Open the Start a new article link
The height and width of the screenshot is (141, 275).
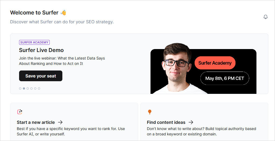(36, 122)
